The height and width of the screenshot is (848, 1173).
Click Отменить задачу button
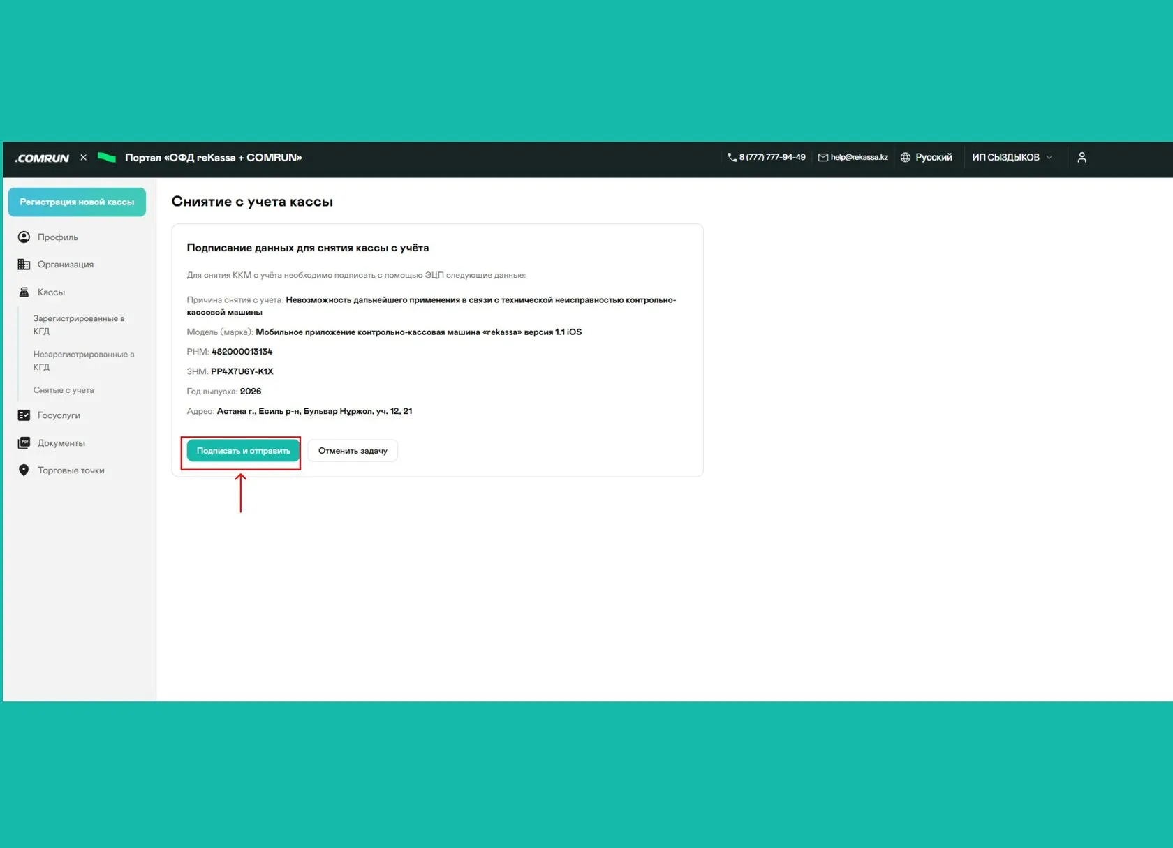pyautogui.click(x=353, y=451)
